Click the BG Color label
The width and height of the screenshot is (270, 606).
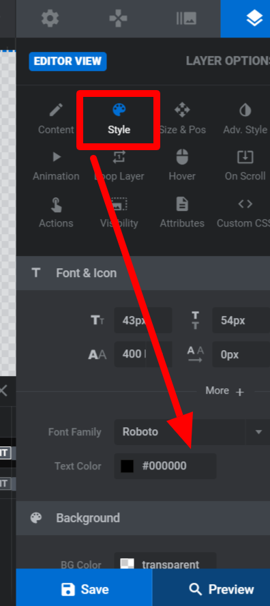click(x=80, y=564)
